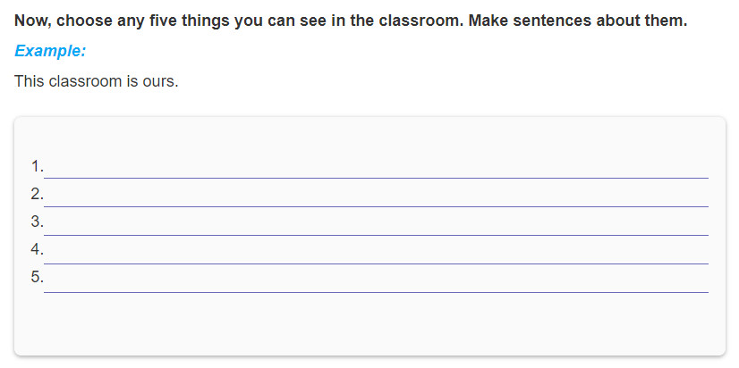
Task: Select the last answer line, number 5
Action: tap(376, 283)
